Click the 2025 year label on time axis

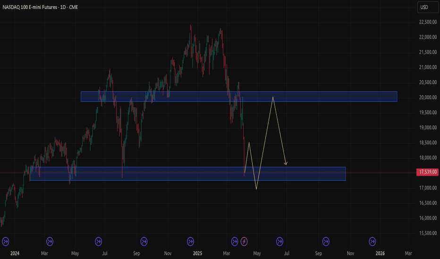coord(197,253)
